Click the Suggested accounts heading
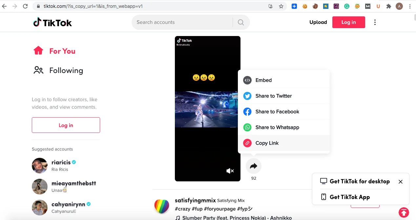This screenshot has height=220, width=416. pos(52,149)
